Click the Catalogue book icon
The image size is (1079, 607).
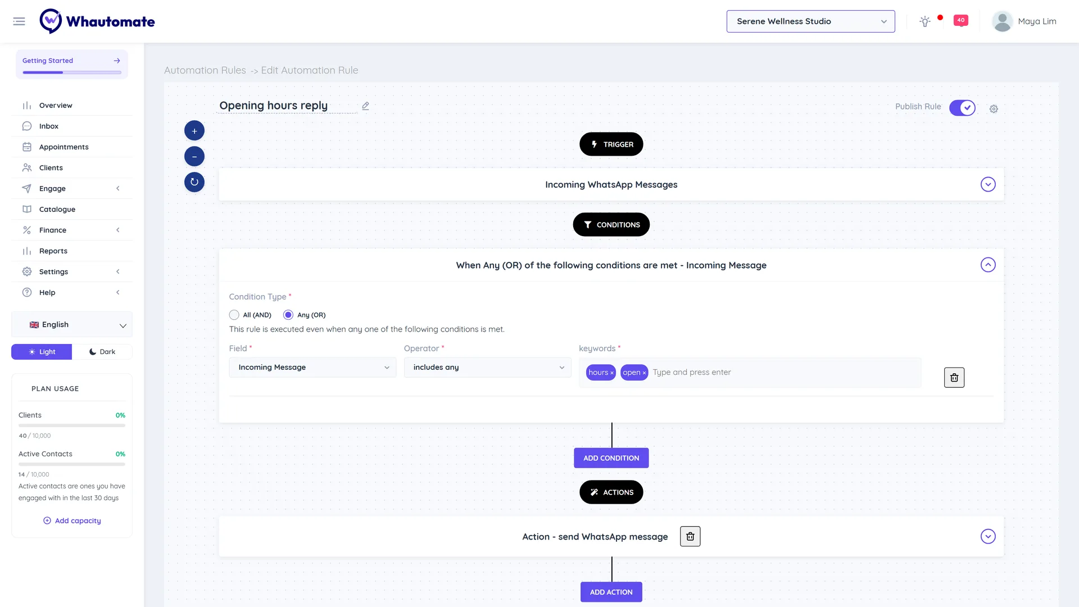pyautogui.click(x=27, y=210)
